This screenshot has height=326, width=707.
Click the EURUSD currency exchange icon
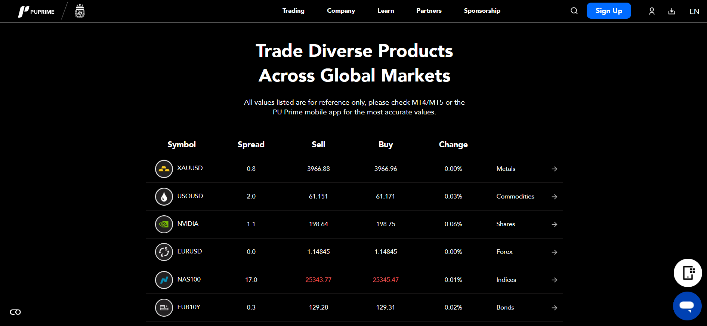tap(164, 252)
